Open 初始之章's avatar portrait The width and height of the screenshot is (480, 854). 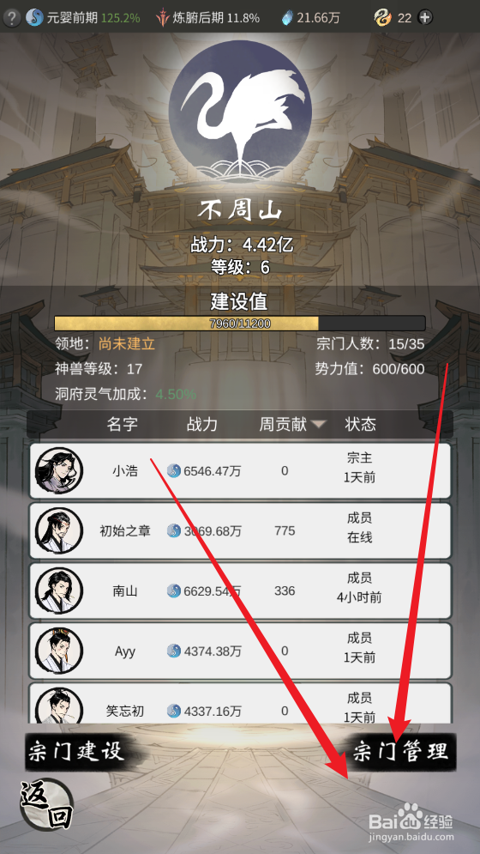click(59, 531)
